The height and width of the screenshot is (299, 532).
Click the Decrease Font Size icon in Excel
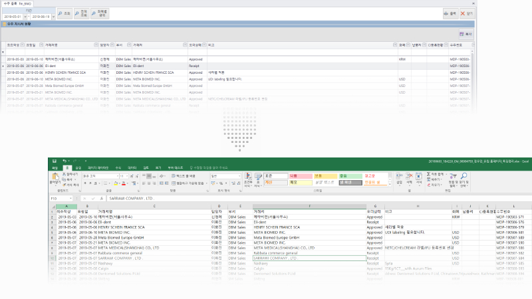[x=137, y=176]
